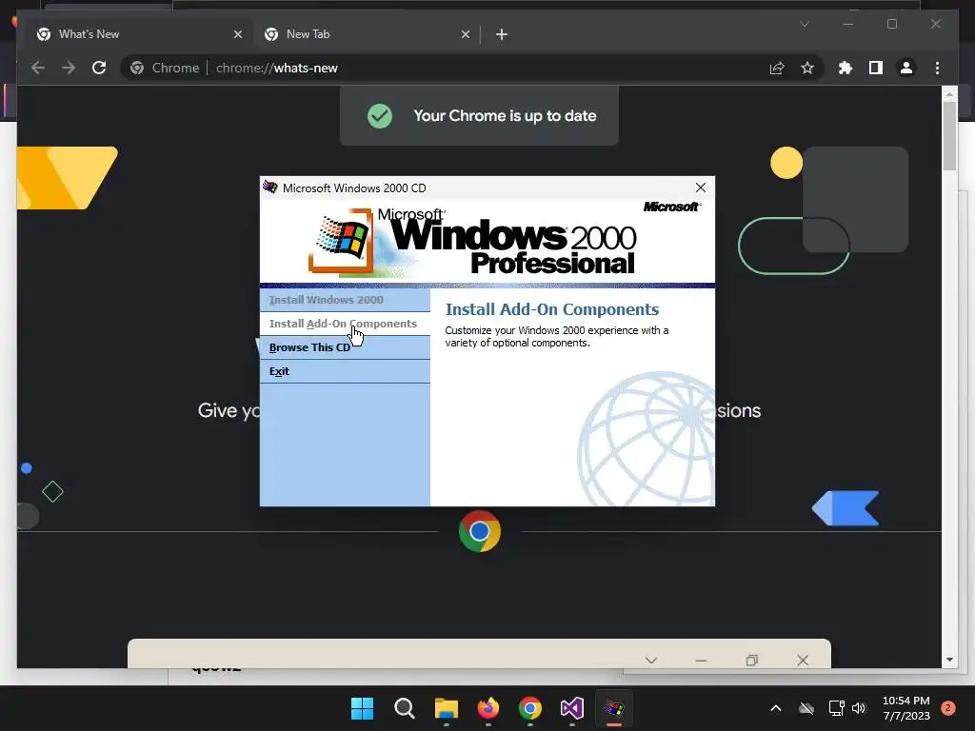The image size is (975, 731).
Task: Click the Chrome logo on the page
Action: pyautogui.click(x=480, y=531)
